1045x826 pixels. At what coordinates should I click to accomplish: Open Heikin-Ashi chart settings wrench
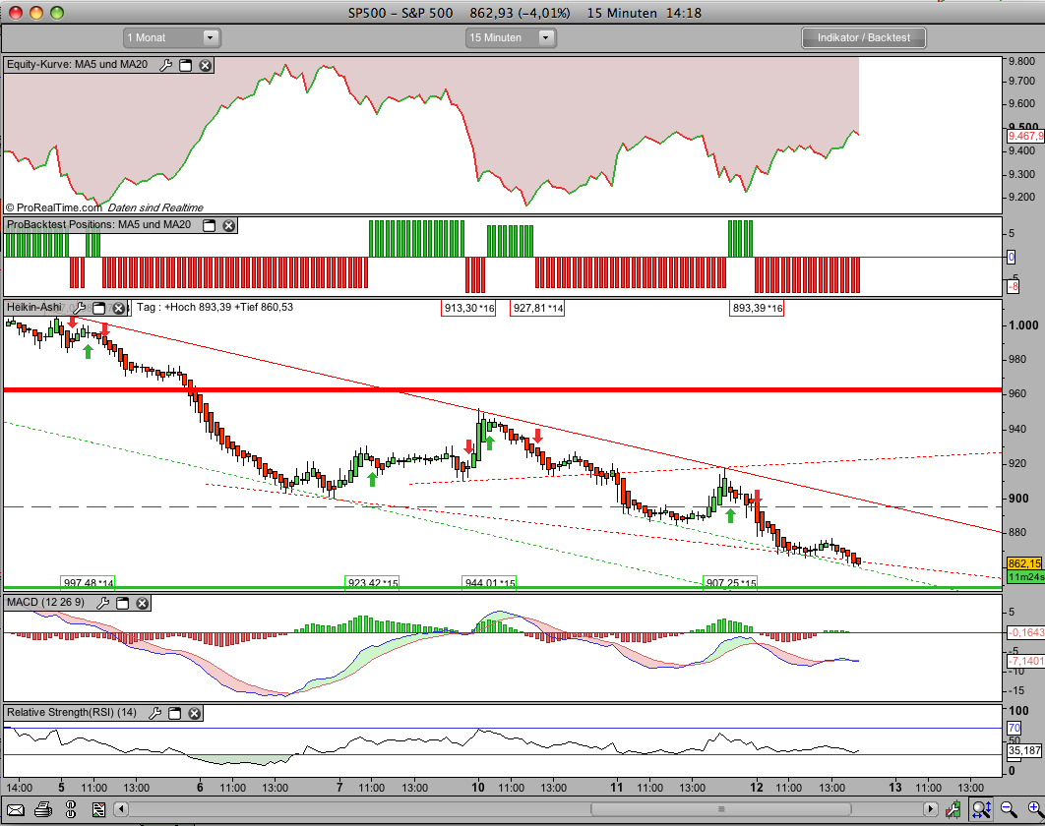[x=80, y=308]
